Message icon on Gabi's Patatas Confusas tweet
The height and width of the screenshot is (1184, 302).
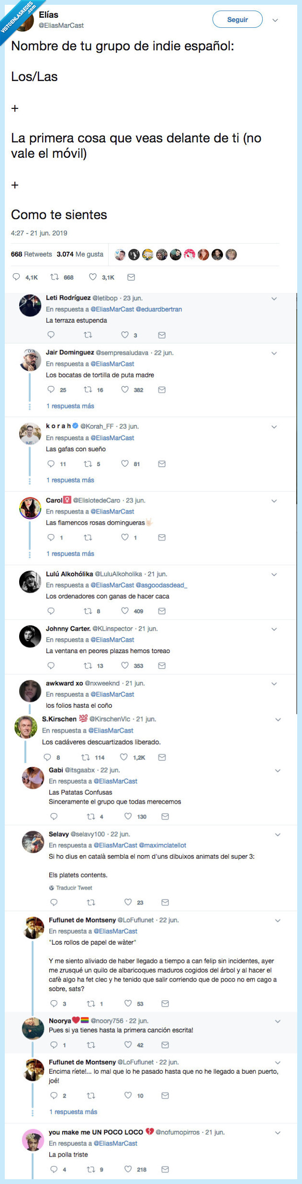(x=165, y=816)
